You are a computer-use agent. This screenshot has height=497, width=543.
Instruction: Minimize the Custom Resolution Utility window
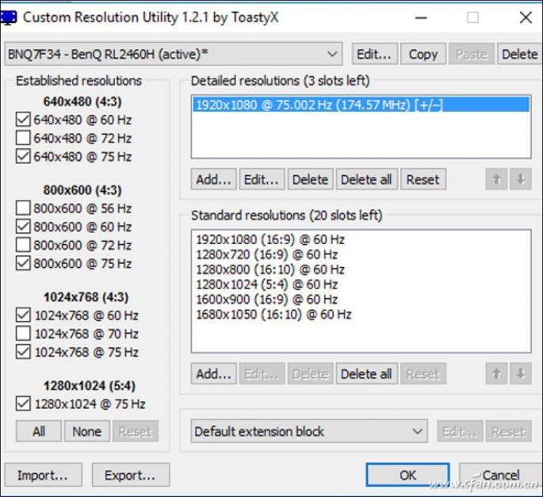coord(421,17)
